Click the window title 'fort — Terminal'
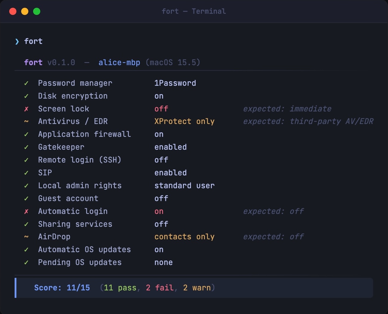Viewport: 388px width, 314px height. point(194,11)
